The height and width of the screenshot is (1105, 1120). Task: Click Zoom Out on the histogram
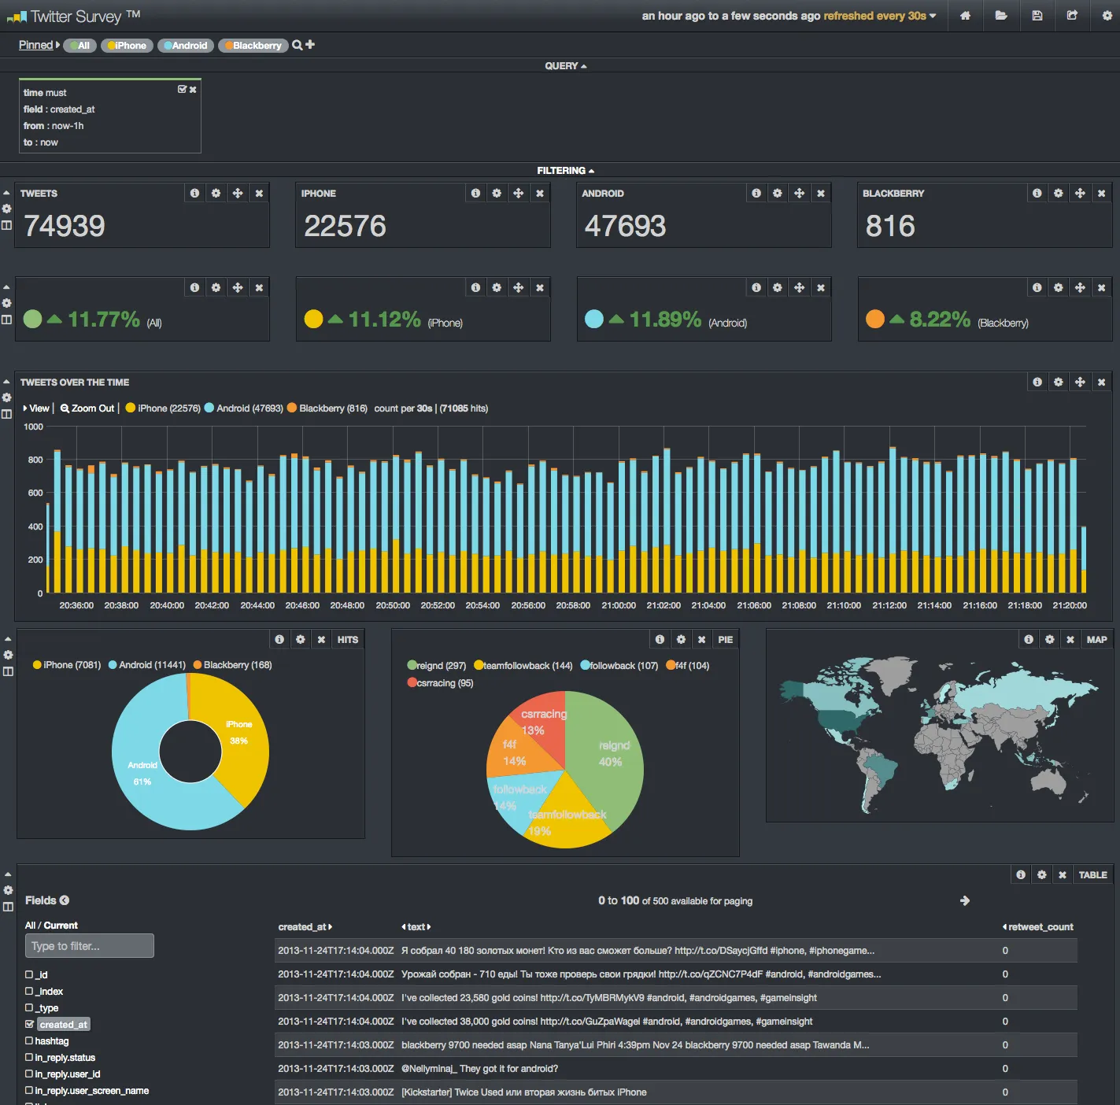pyautogui.click(x=87, y=408)
